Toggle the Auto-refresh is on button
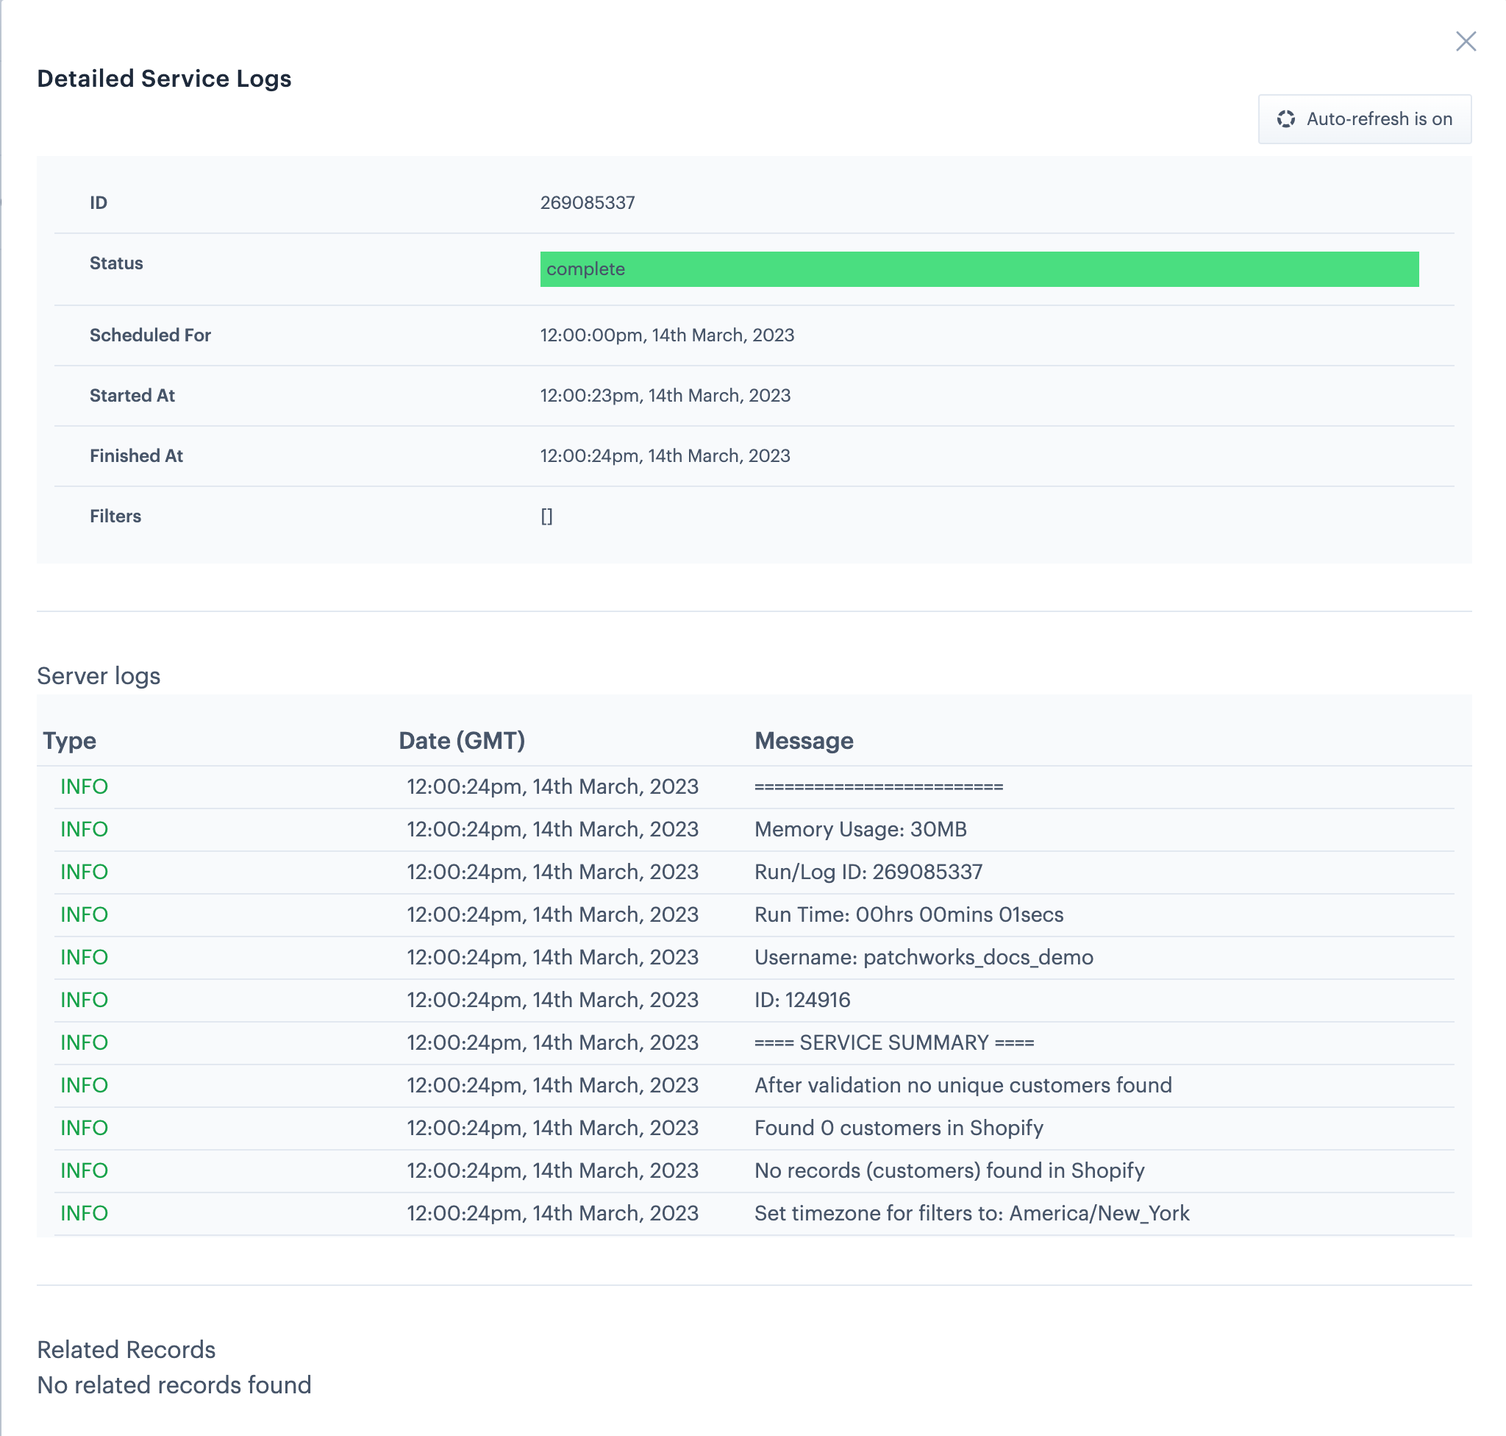1506x1436 pixels. [x=1363, y=118]
